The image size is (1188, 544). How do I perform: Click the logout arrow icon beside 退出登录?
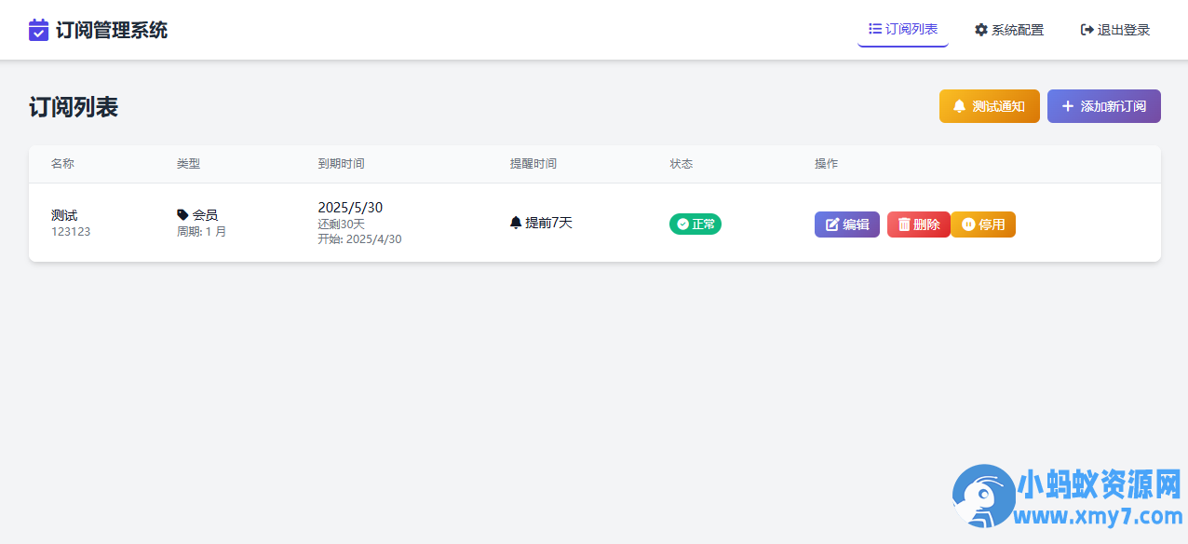point(1086,29)
